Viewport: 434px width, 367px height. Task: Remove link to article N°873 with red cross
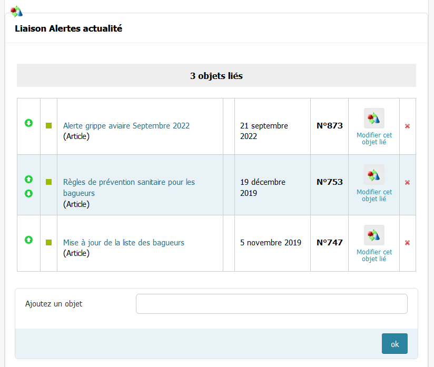coord(407,126)
